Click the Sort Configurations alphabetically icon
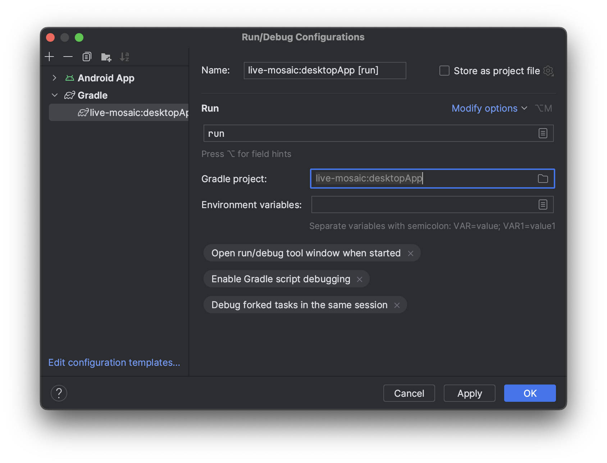The width and height of the screenshot is (607, 463). click(124, 57)
